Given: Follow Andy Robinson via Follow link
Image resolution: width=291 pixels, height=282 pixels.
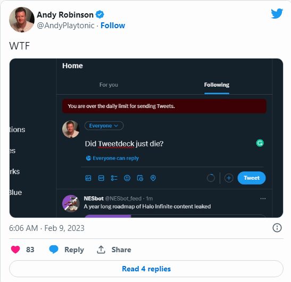Looking at the screenshot, I should pyautogui.click(x=113, y=26).
